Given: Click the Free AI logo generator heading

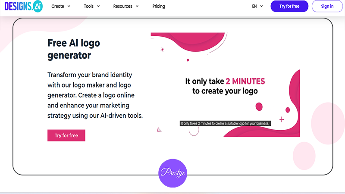Looking at the screenshot, I should [74, 49].
